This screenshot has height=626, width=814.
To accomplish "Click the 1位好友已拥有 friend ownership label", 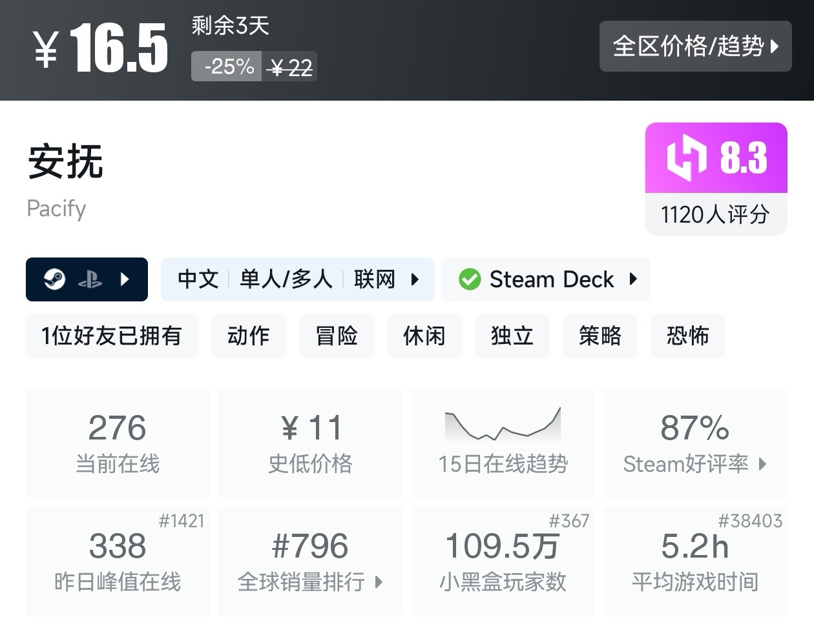I will point(112,336).
